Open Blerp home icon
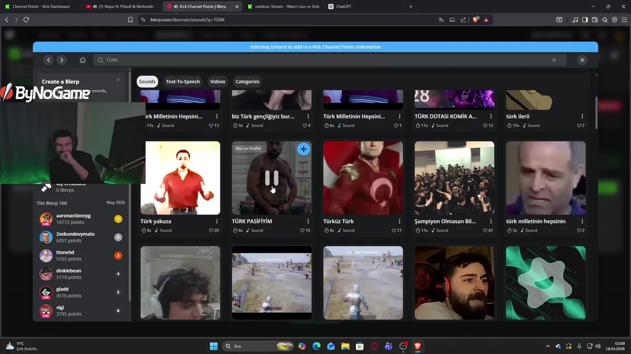Screen dimensions: 631x354 83,60
